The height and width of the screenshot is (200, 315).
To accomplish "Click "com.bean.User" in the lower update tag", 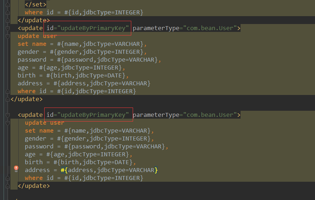I will point(210,115).
